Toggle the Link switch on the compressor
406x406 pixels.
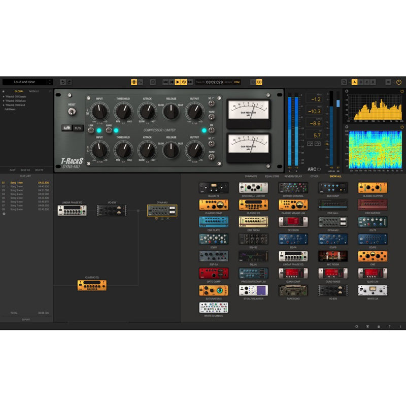91,130
